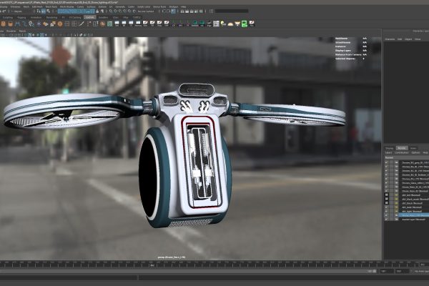Switch to the FX Caching shelf tab
429x286 pixels.
[x=75, y=17]
